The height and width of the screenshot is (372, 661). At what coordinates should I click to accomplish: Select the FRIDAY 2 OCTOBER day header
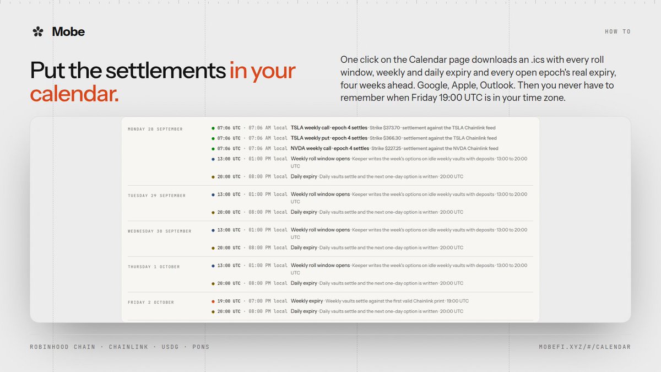coord(150,302)
